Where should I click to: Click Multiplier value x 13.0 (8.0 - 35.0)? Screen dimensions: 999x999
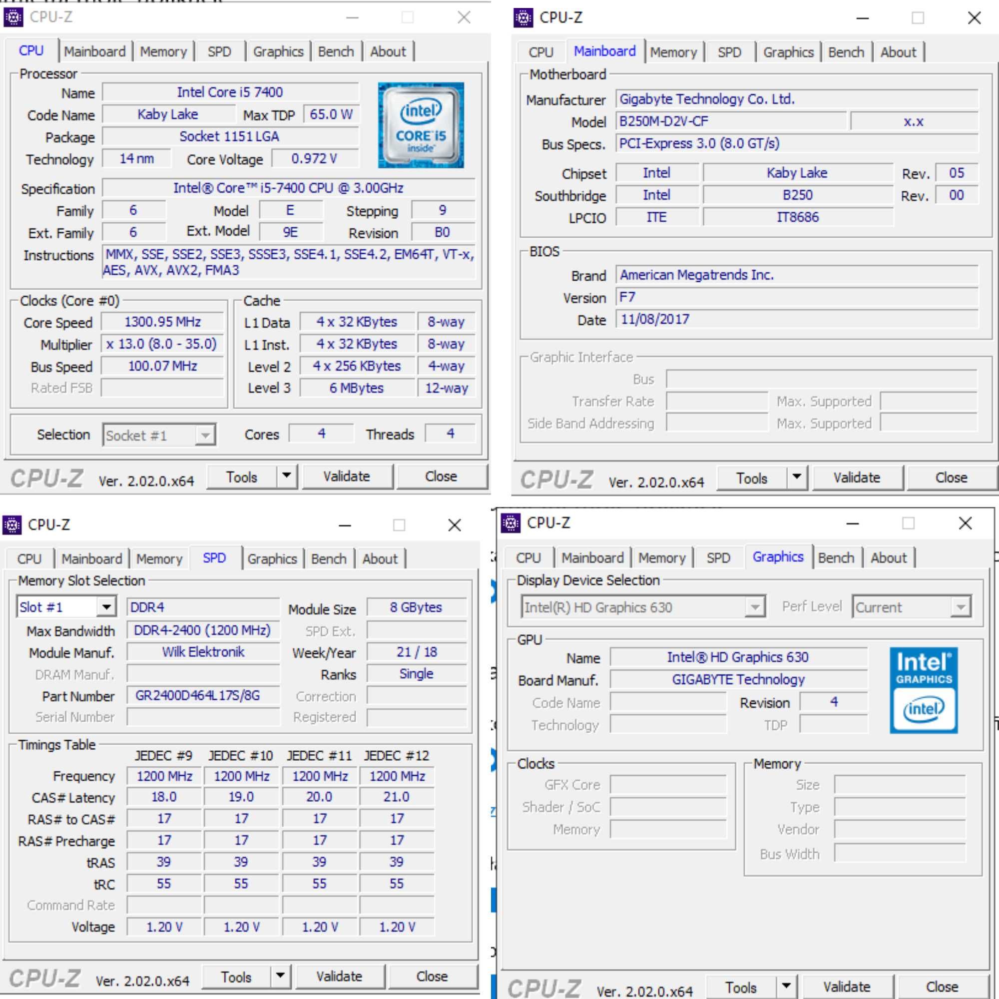(x=162, y=344)
